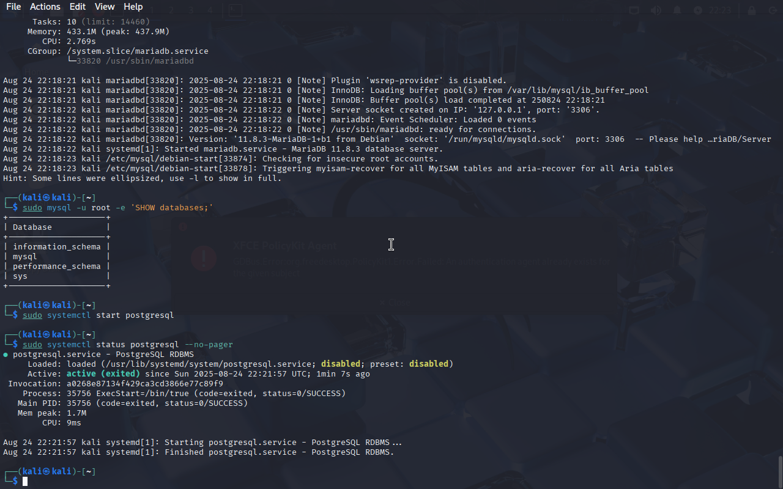The image size is (783, 489).
Task: Click the terminal scrollbar thumb
Action: [x=780, y=471]
